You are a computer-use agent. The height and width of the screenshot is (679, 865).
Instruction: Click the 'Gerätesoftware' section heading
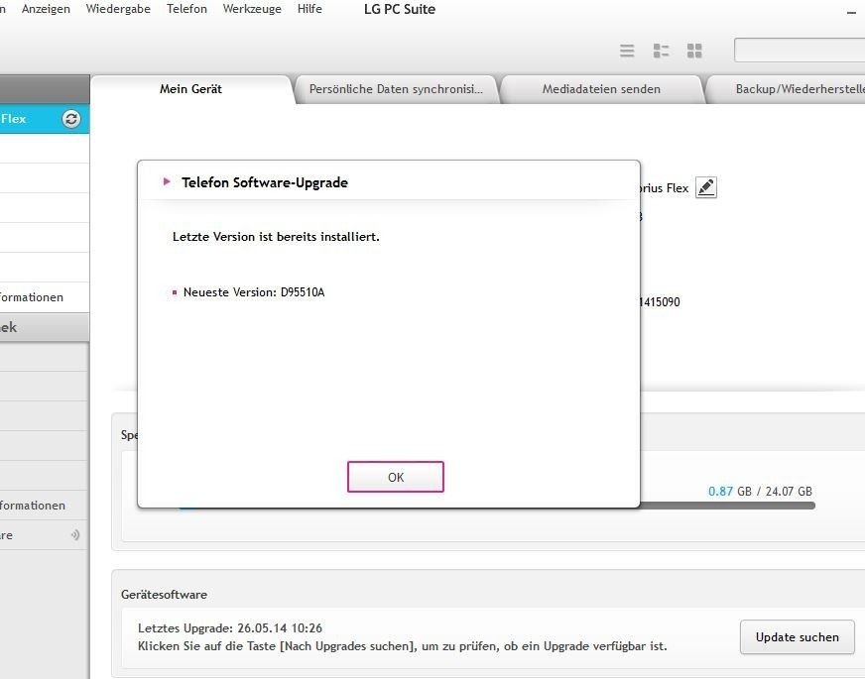(x=165, y=594)
